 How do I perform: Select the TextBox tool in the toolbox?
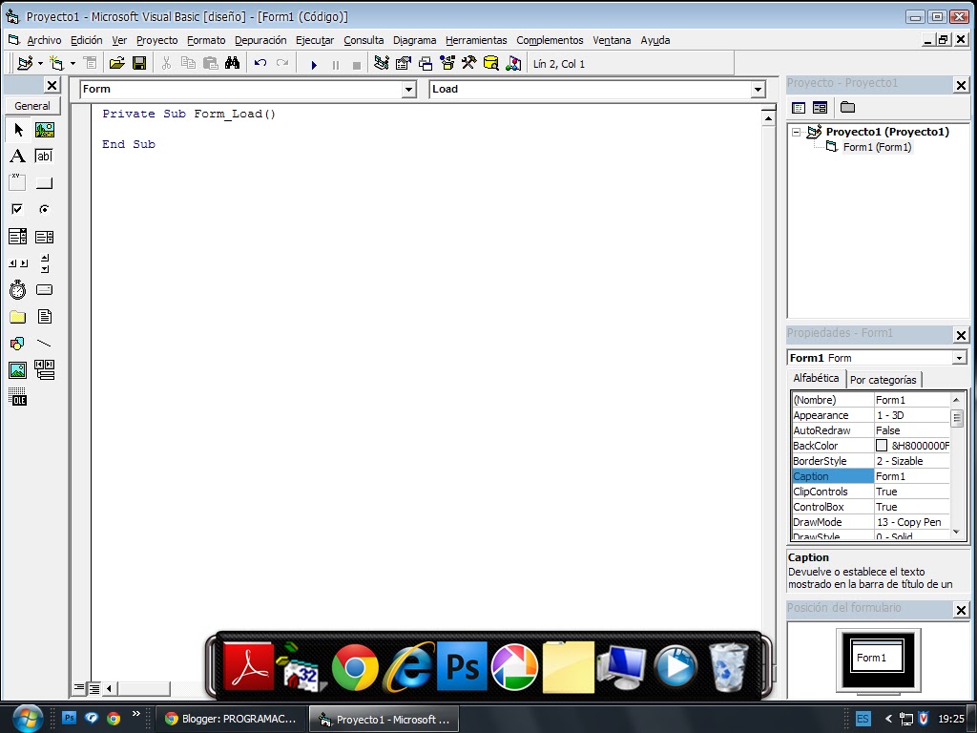click(x=44, y=156)
